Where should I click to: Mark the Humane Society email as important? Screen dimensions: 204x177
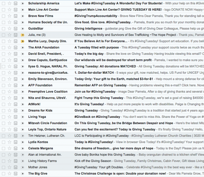click(23, 22)
